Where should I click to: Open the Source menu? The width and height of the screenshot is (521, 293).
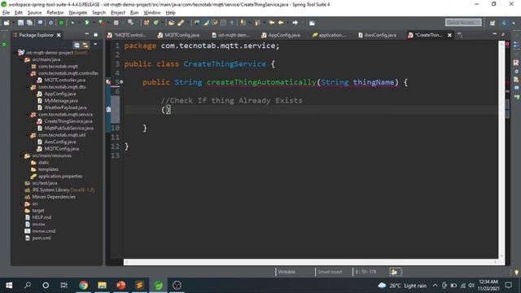tap(34, 13)
